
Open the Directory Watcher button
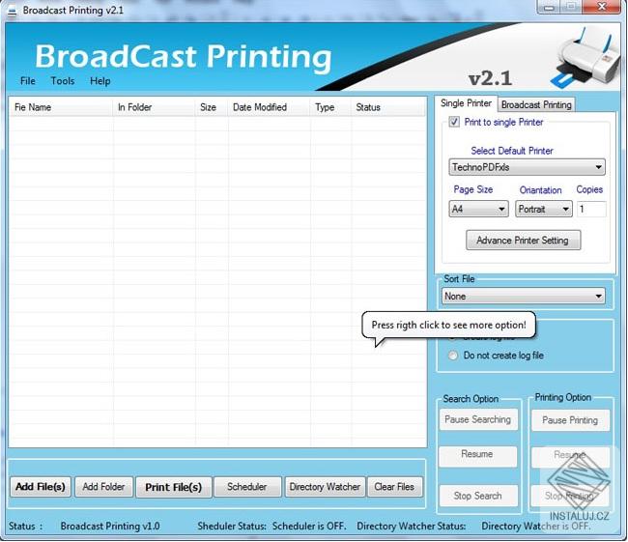coord(325,487)
